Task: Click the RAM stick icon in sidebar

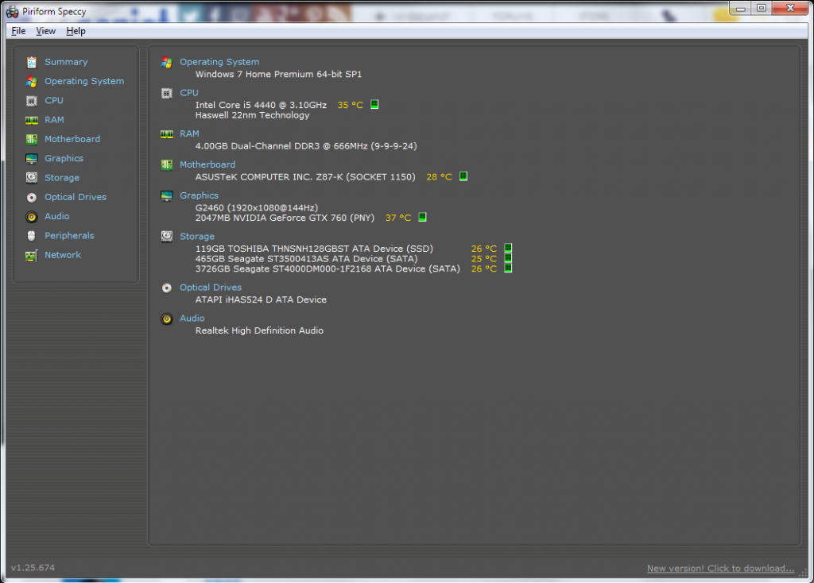Action: tap(32, 121)
